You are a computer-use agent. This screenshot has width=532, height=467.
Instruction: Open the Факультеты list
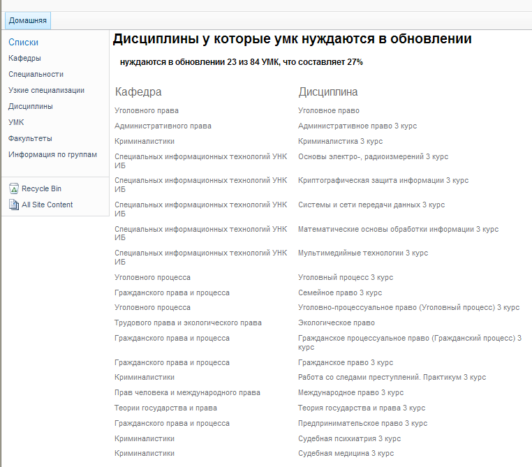click(x=30, y=138)
